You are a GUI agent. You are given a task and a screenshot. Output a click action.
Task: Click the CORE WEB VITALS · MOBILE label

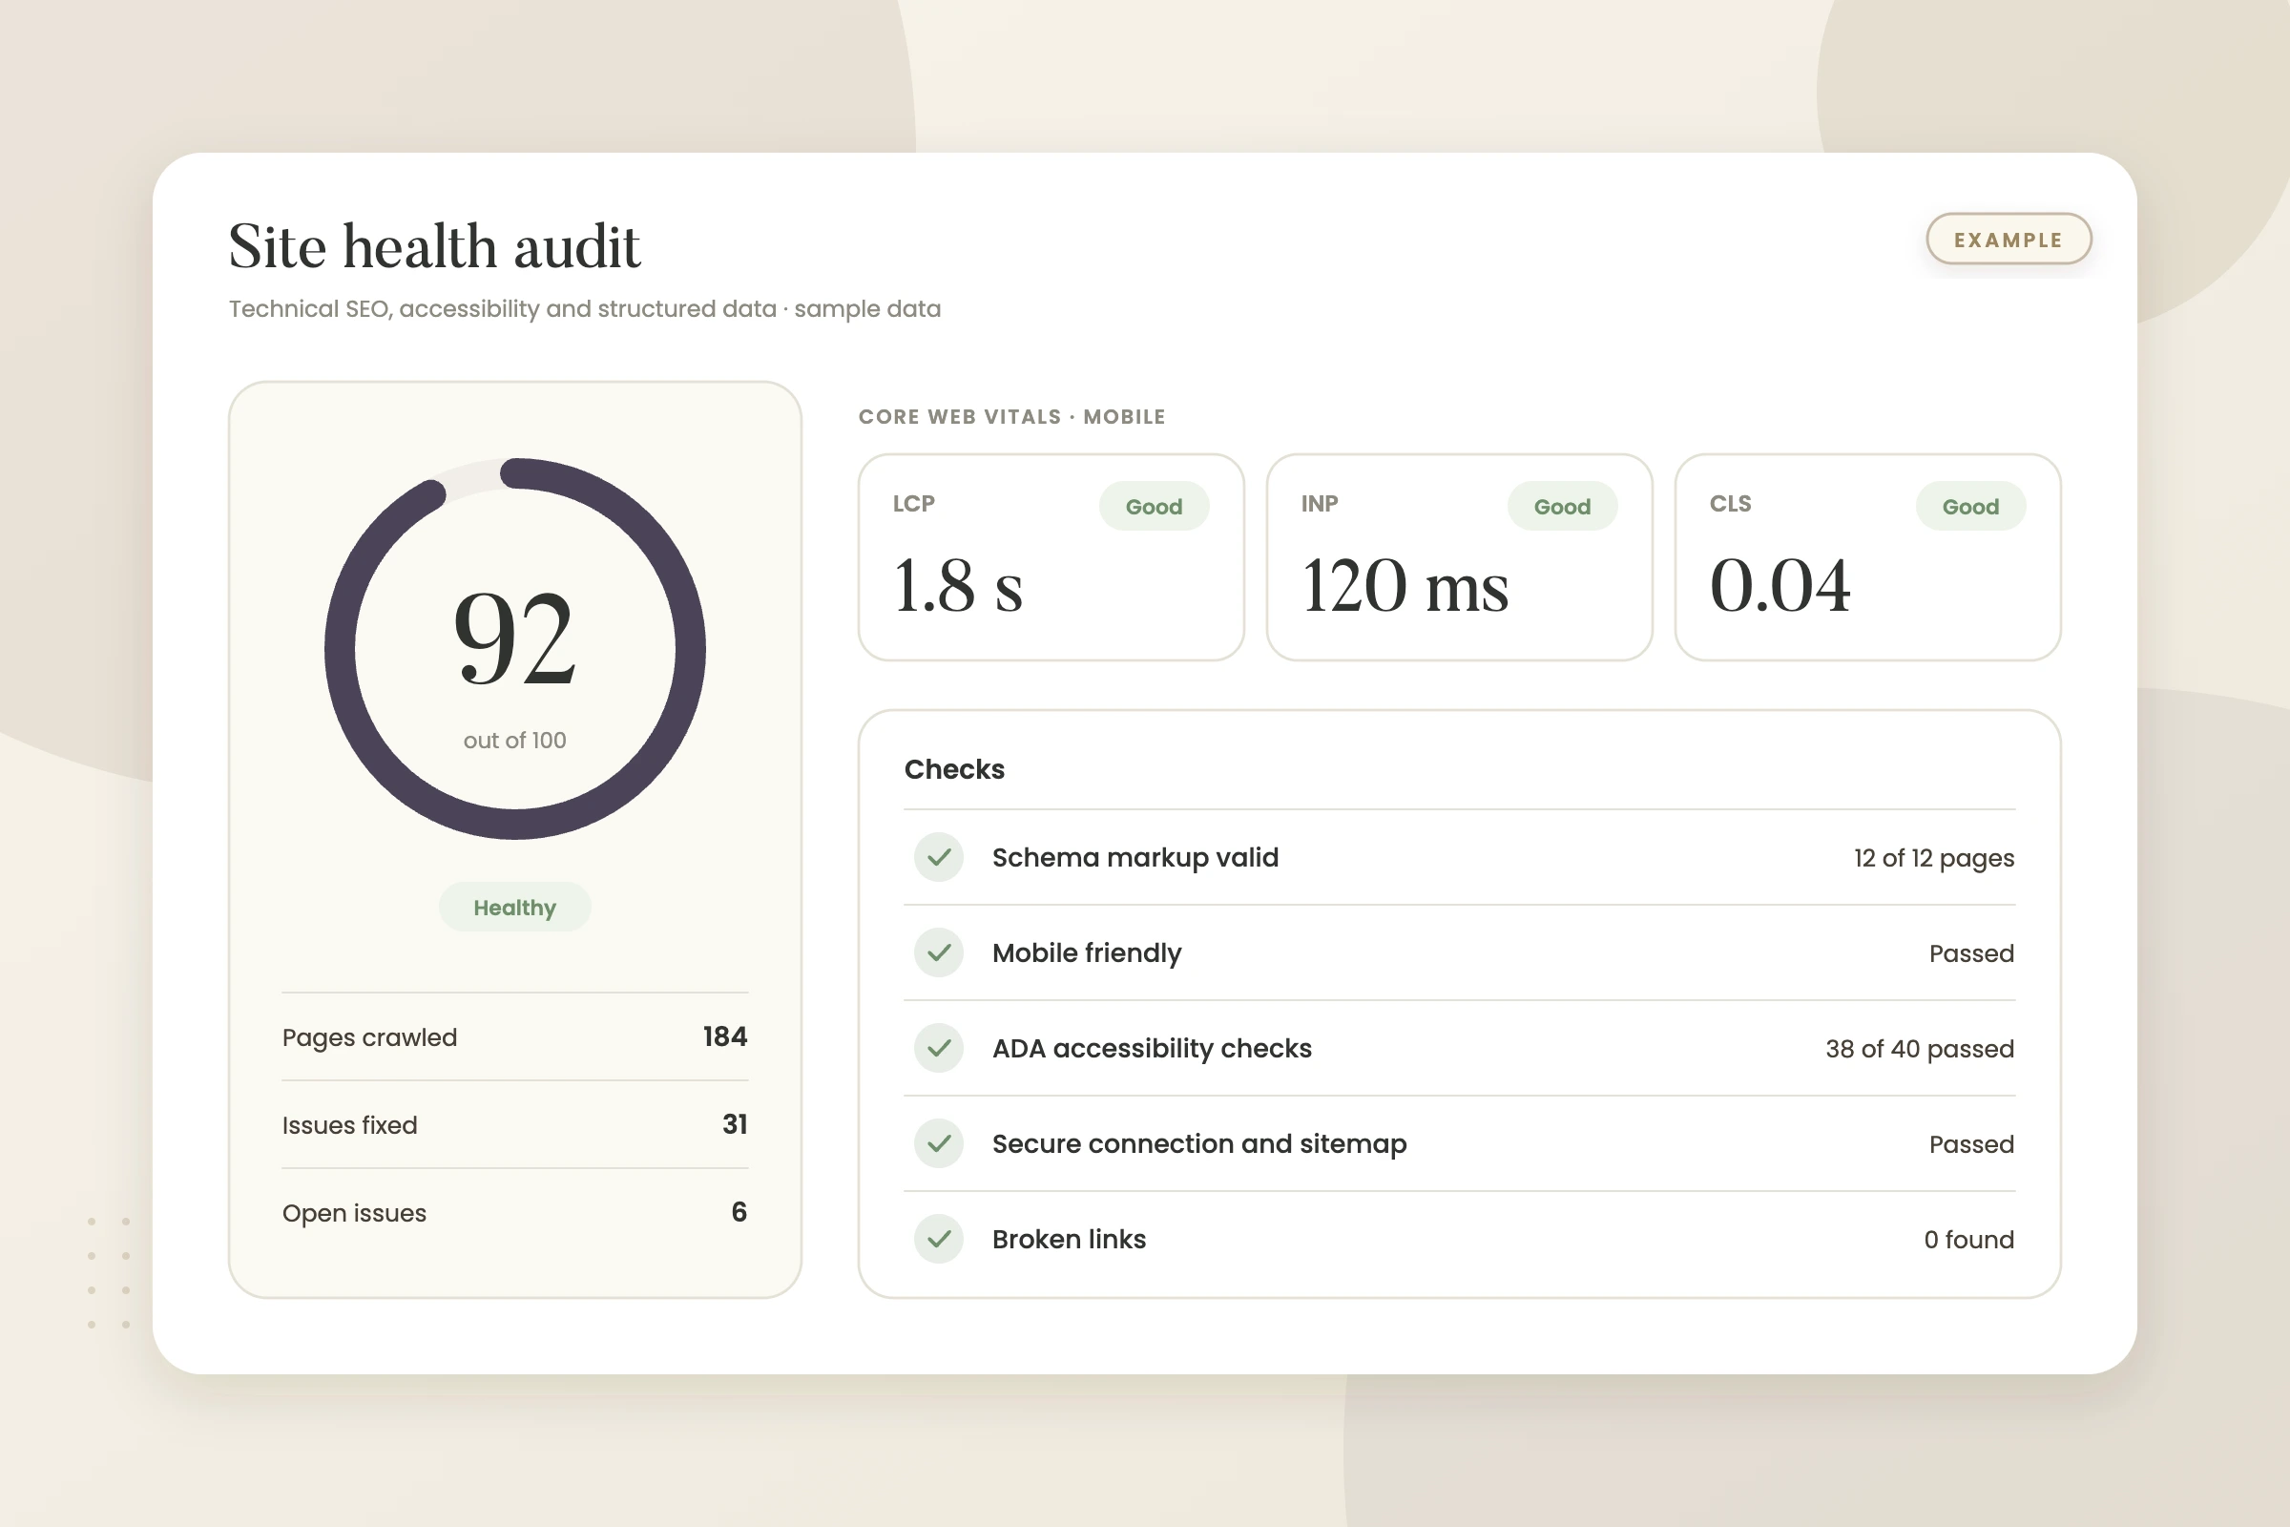coord(1011,417)
